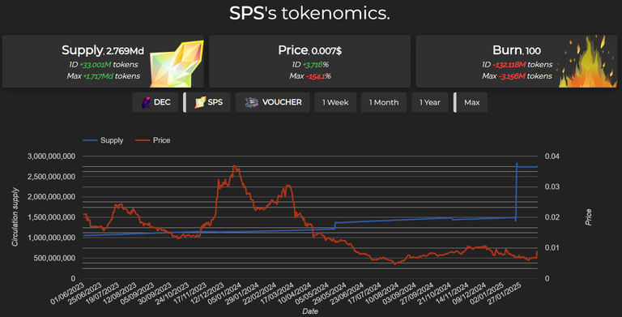Switch the chart range to 1 Year

430,102
